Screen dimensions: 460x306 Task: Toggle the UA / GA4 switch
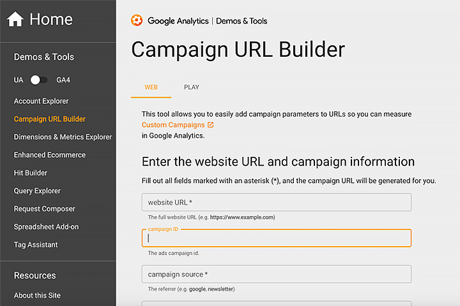(39, 80)
